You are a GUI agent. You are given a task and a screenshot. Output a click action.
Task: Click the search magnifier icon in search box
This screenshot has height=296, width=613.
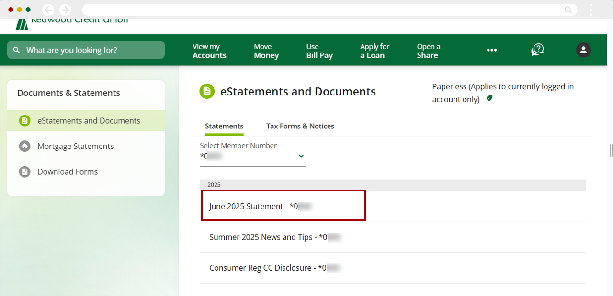tap(16, 50)
